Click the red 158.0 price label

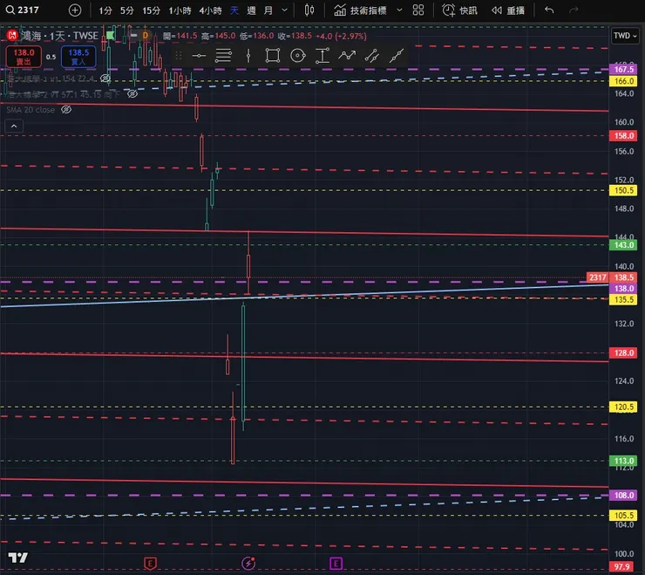(623, 135)
